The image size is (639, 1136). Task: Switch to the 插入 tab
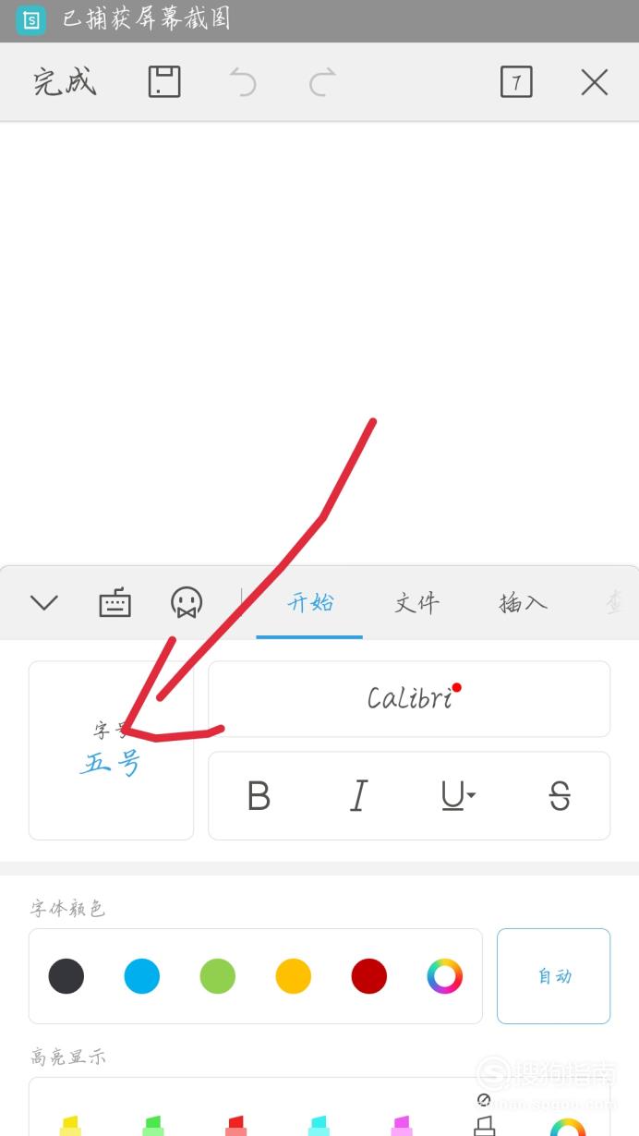[523, 603]
